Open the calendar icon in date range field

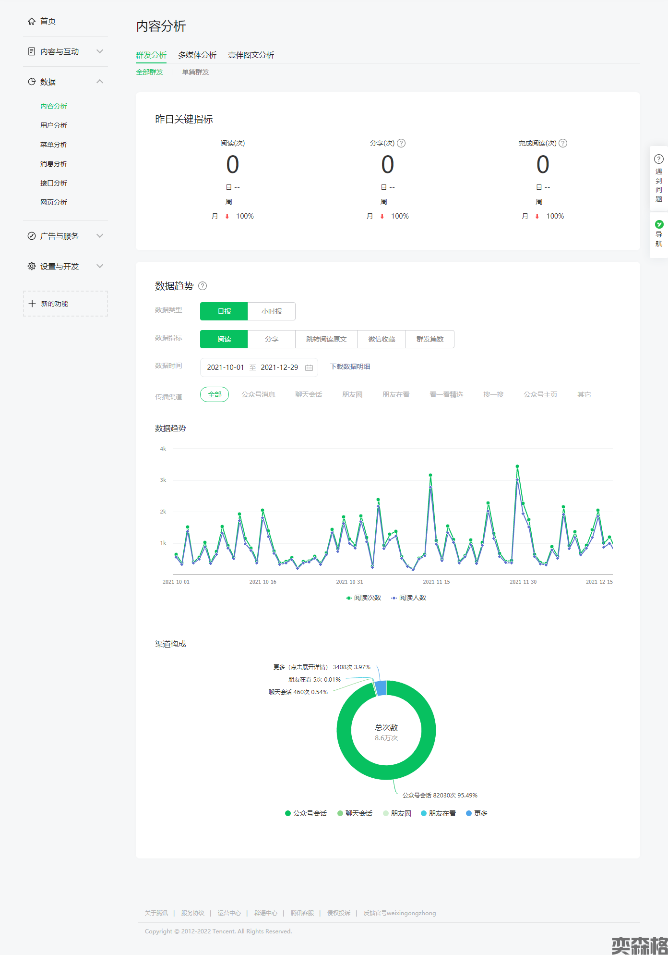point(309,367)
